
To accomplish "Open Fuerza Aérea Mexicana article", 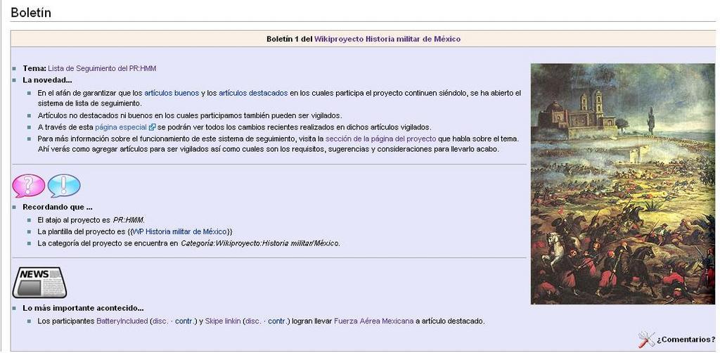I will point(373,321).
